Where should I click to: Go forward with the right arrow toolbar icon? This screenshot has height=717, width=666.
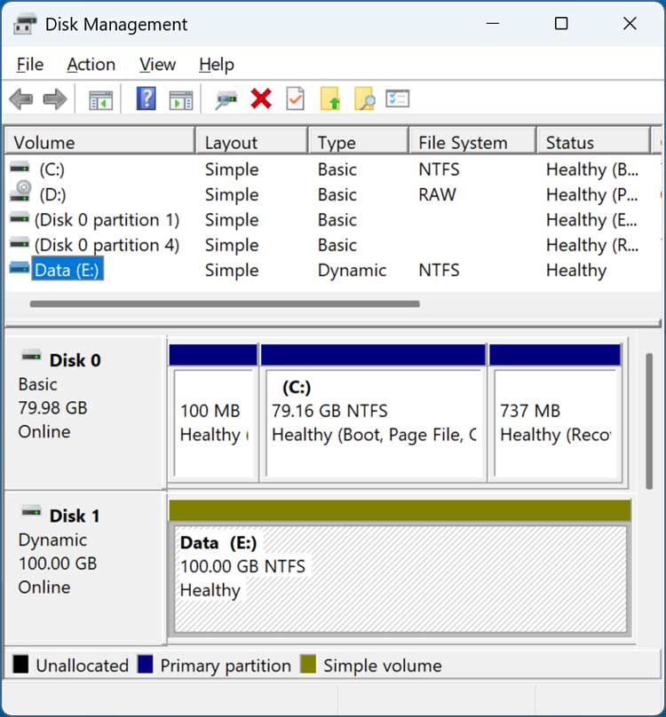coord(55,98)
